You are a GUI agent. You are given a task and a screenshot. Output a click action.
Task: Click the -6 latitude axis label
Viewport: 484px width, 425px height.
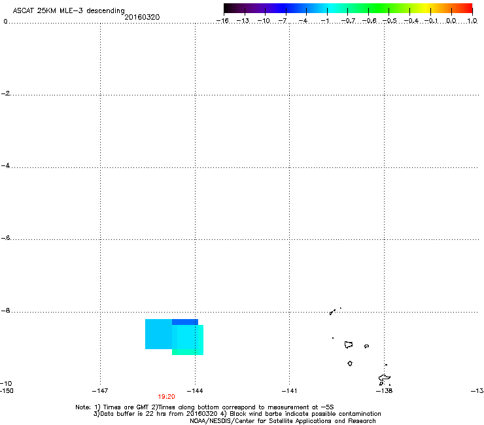pos(5,238)
